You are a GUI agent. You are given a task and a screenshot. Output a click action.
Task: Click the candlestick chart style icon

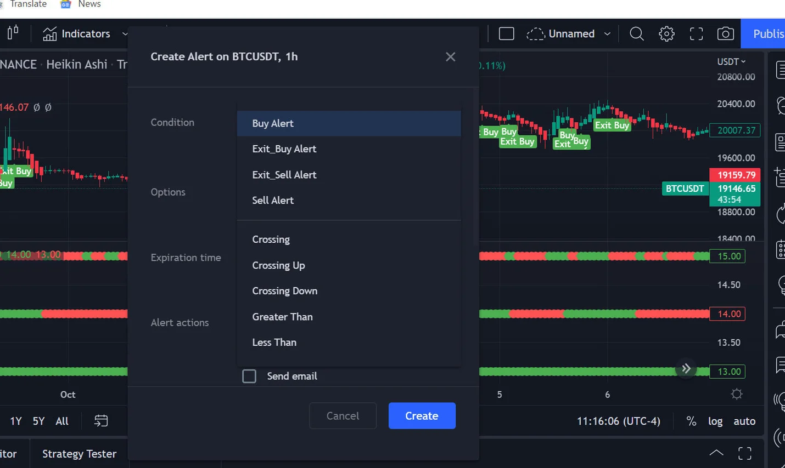pyautogui.click(x=13, y=33)
